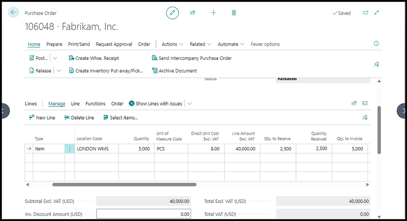Open the information icon on ribbon
407x221 pixels.
pyautogui.click(x=376, y=44)
